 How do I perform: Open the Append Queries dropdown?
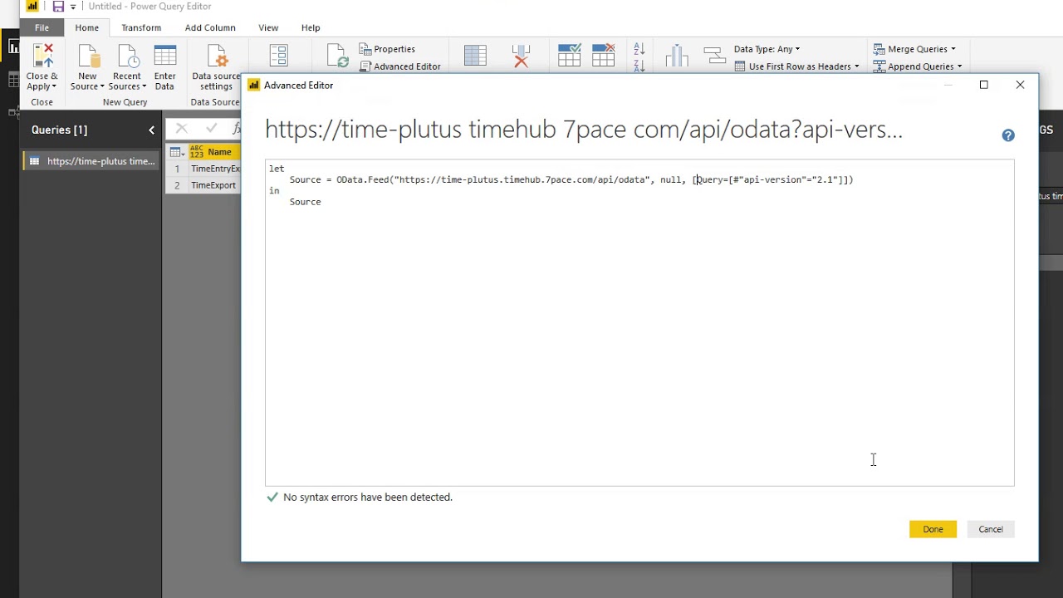pyautogui.click(x=918, y=66)
